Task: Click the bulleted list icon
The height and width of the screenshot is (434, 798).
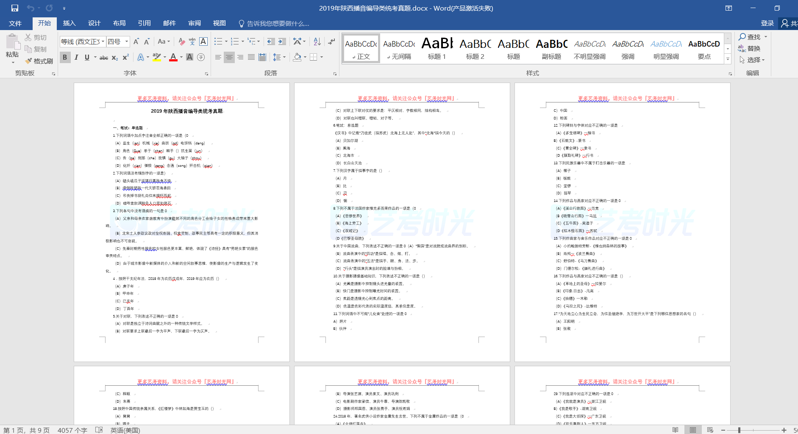Action: [218, 41]
